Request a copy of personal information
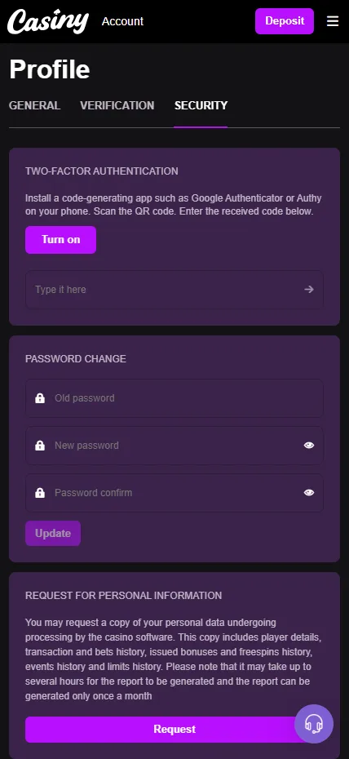349x759 pixels. [174, 729]
